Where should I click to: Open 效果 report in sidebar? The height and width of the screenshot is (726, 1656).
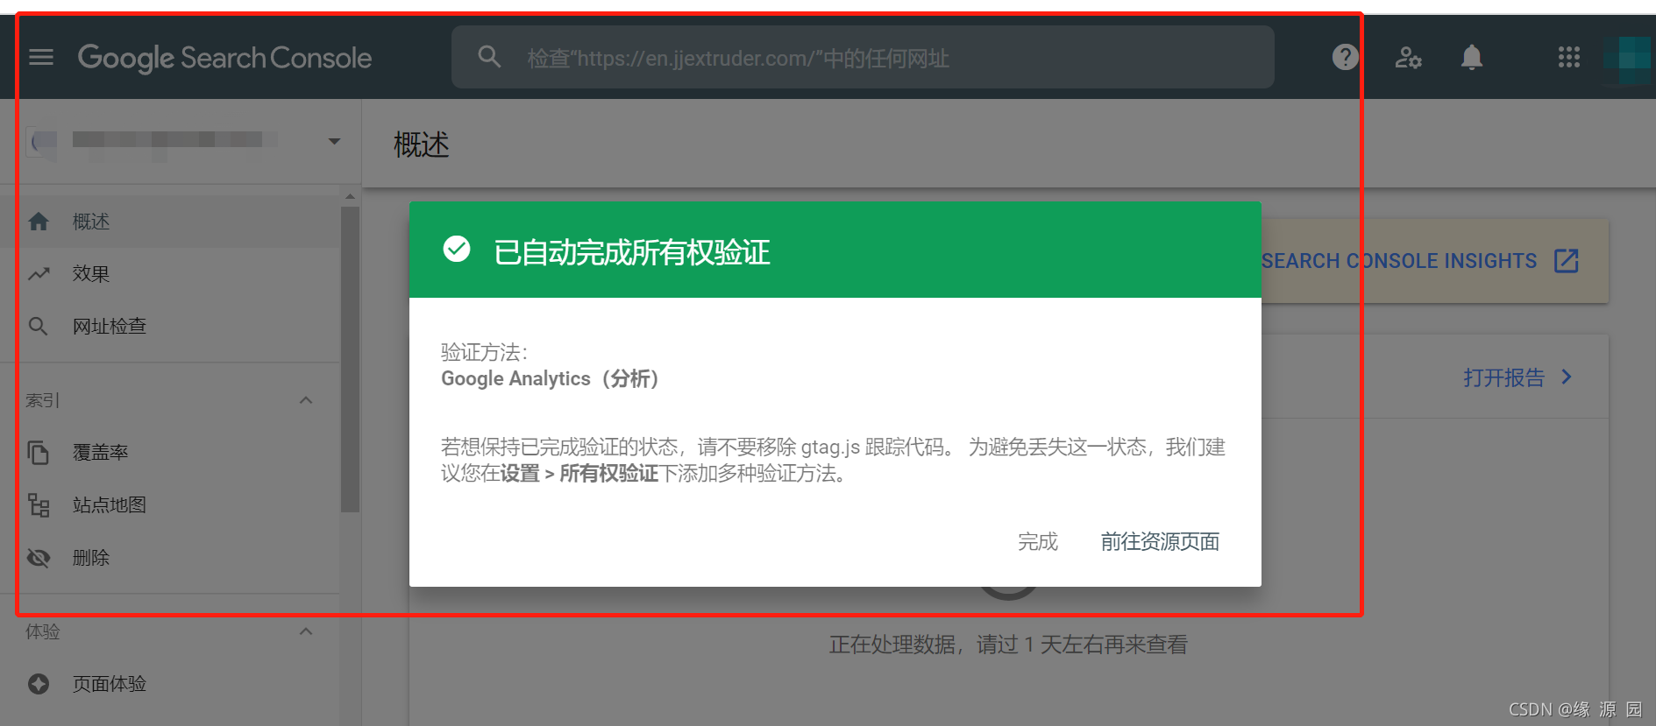(x=170, y=274)
